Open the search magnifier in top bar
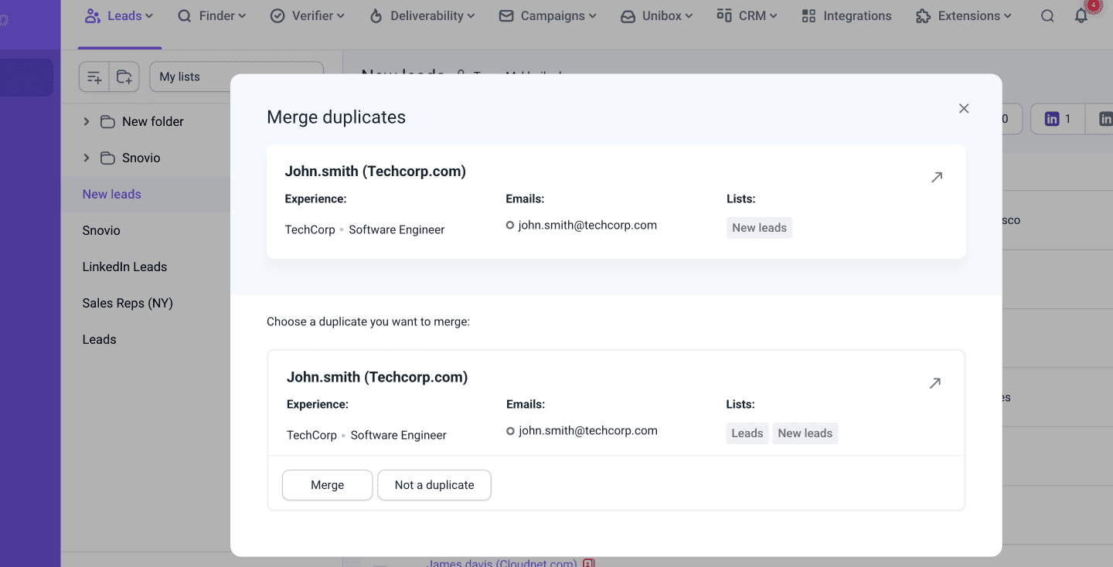 coord(1047,16)
